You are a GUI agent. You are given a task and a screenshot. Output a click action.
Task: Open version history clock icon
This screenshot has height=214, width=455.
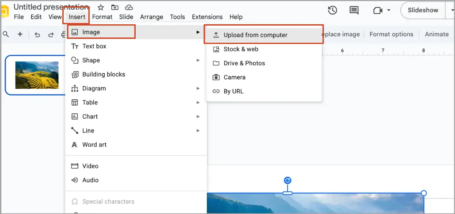333,10
